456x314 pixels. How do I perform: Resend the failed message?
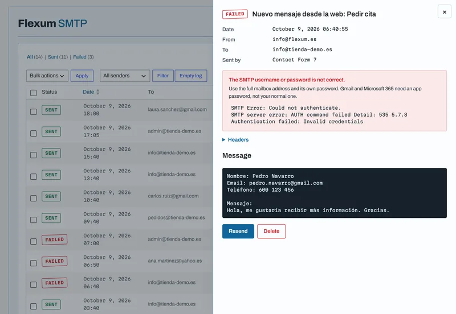[238, 232]
